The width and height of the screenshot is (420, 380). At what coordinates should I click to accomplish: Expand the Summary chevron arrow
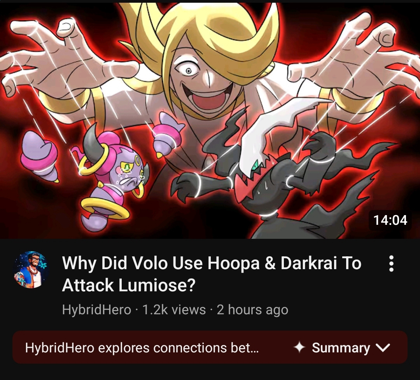pyautogui.click(x=383, y=348)
